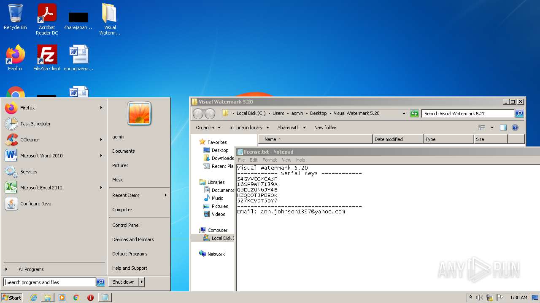540x303 pixels.
Task: Sort files by Type column
Action: click(448, 139)
